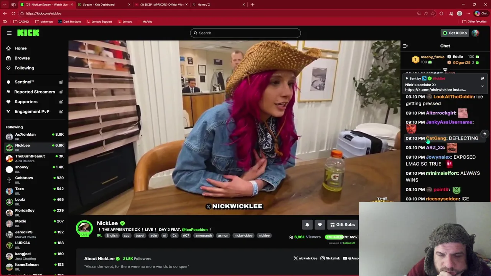This screenshot has width=491, height=276.
Task: Click the Jowynalex username in chat
Action: [x=438, y=157]
